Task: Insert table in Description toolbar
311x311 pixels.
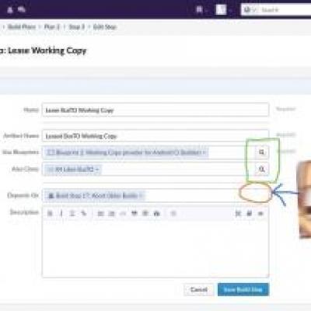Action: (x=145, y=214)
